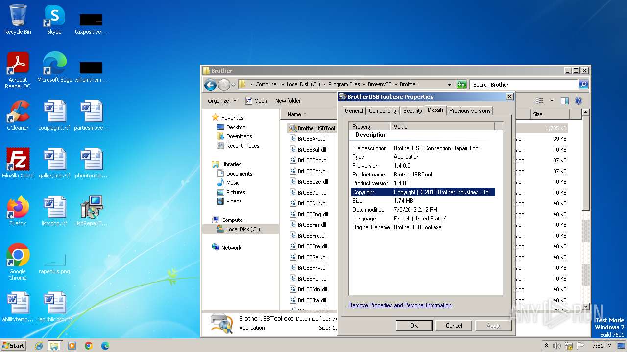Select the couplegmt.rtf desktop file
The image size is (627, 352).
54,115
